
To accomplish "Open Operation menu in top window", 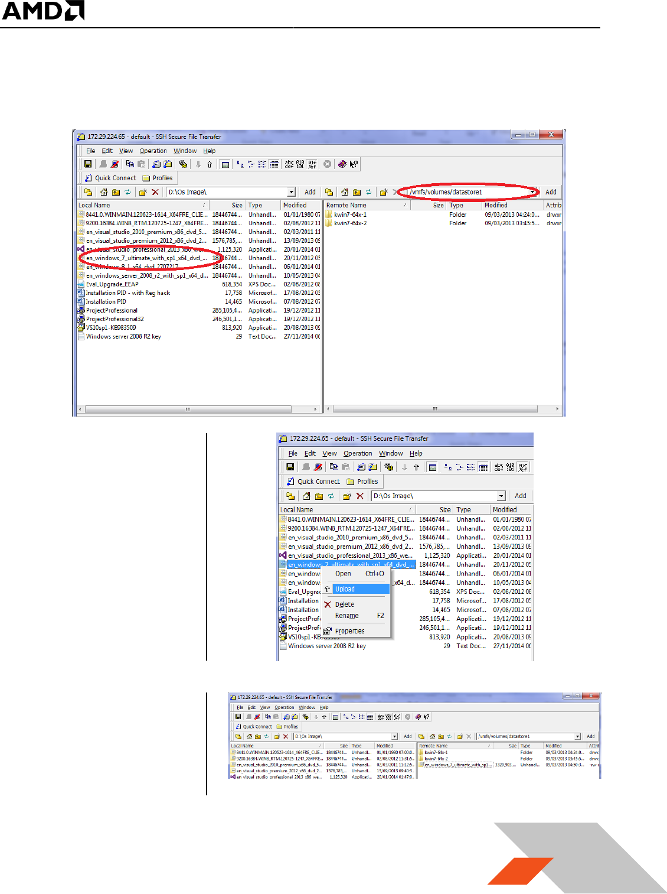I will click(x=153, y=151).
